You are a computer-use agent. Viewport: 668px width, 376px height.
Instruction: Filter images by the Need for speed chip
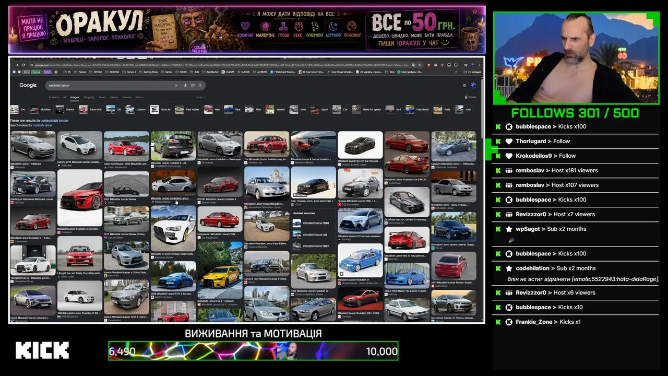click(x=367, y=110)
